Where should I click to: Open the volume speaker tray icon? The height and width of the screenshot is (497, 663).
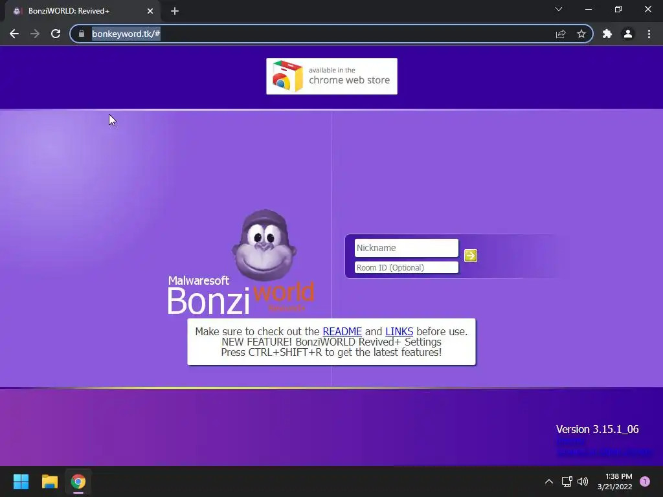pyautogui.click(x=583, y=481)
